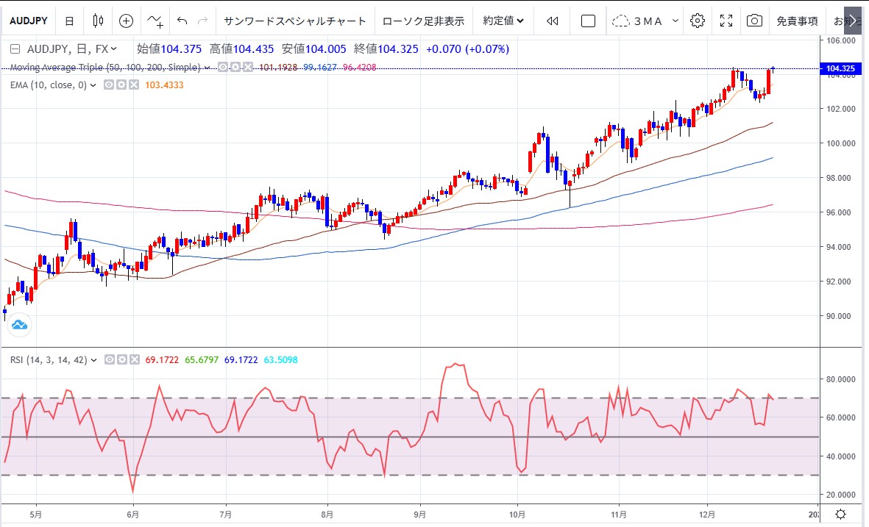869x527 pixels.
Task: Enter fullscreen mode using the expand icon
Action: click(x=726, y=21)
